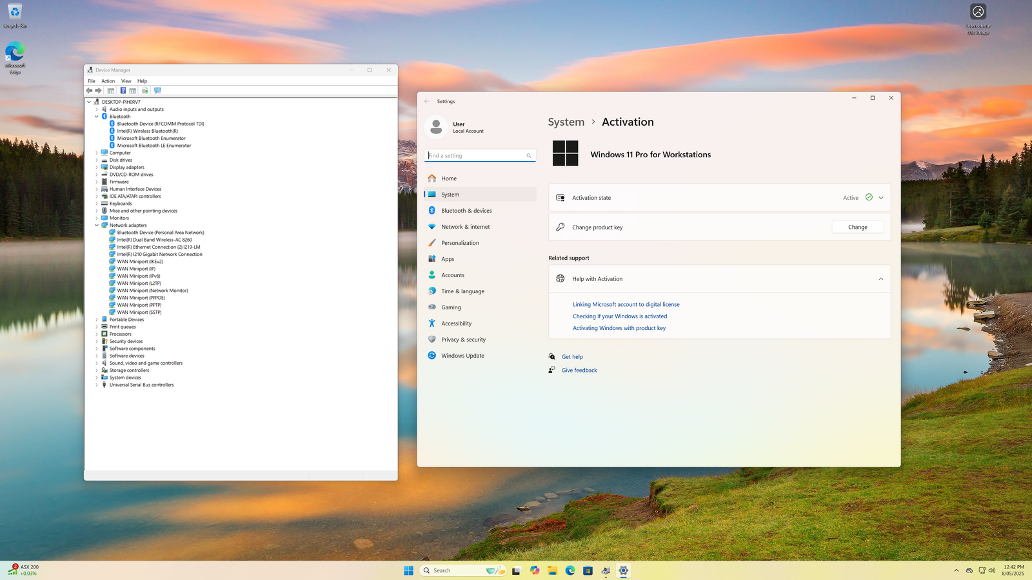Click Sound, video and game controllers label
This screenshot has width=1032, height=580.
pyautogui.click(x=146, y=363)
